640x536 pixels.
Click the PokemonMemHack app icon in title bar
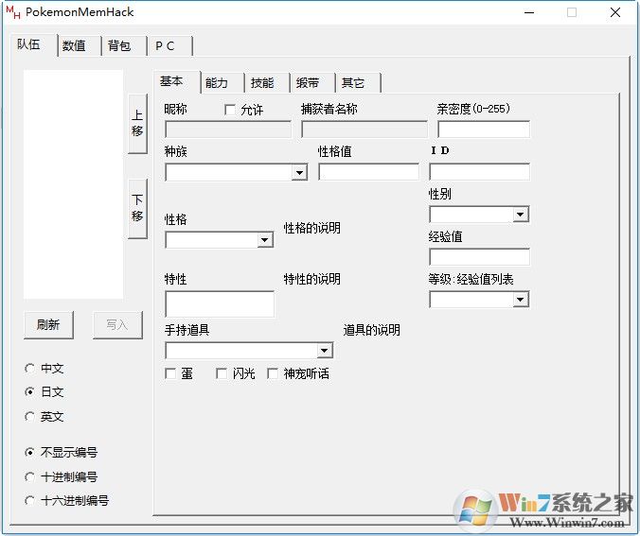coord(13,12)
